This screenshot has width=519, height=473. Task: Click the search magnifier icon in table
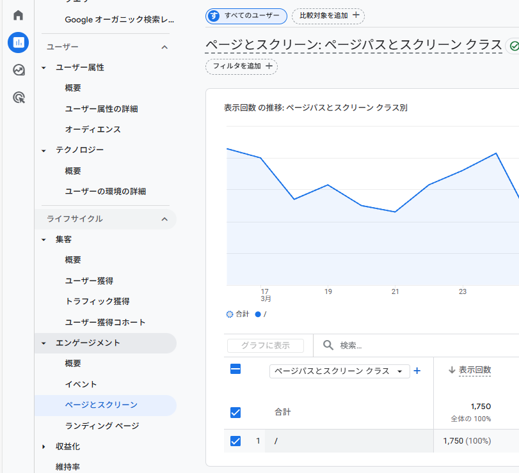pyautogui.click(x=328, y=345)
